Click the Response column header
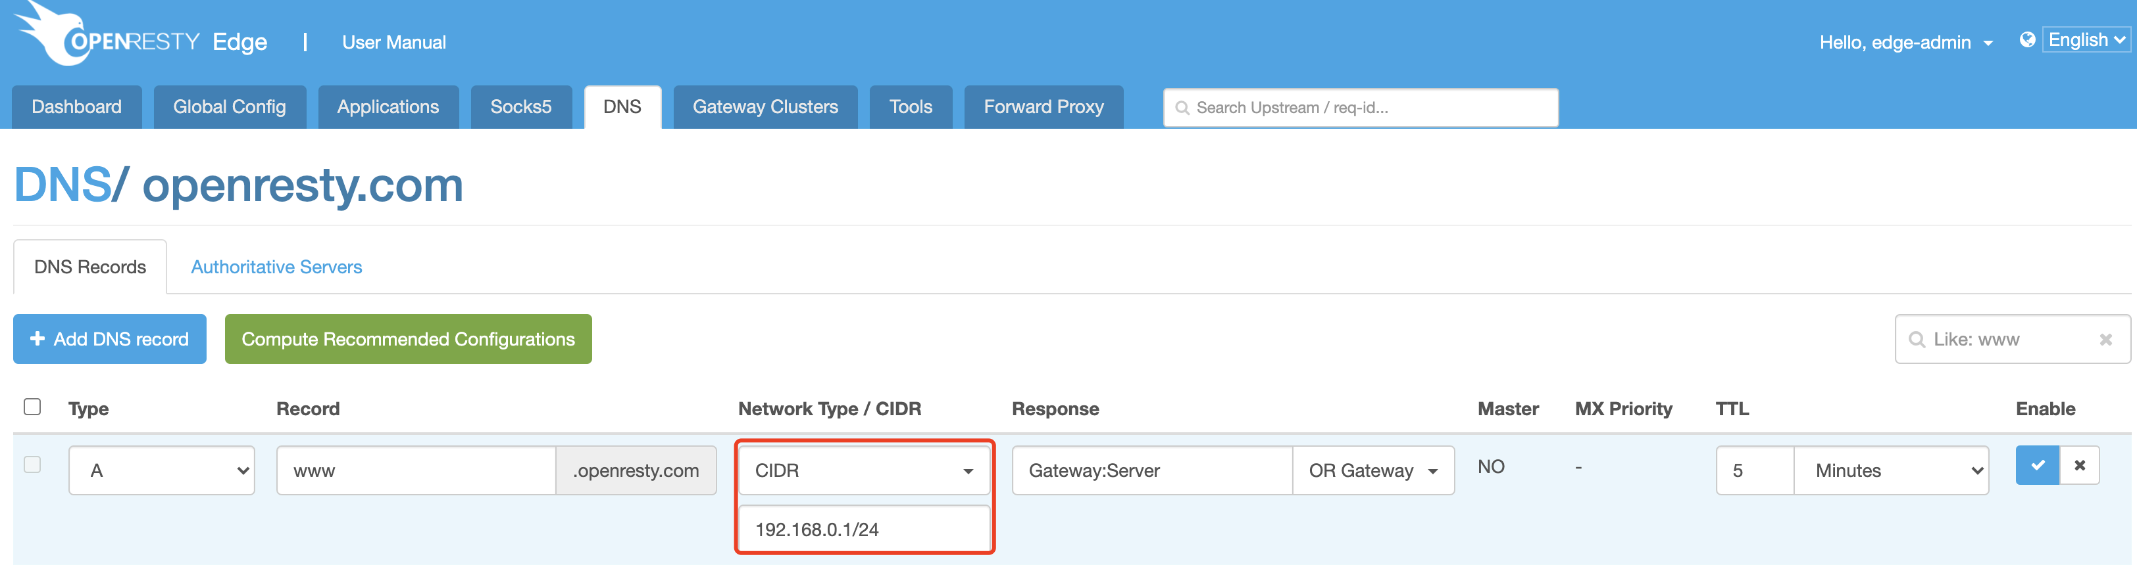The image size is (2137, 586). click(x=1055, y=409)
